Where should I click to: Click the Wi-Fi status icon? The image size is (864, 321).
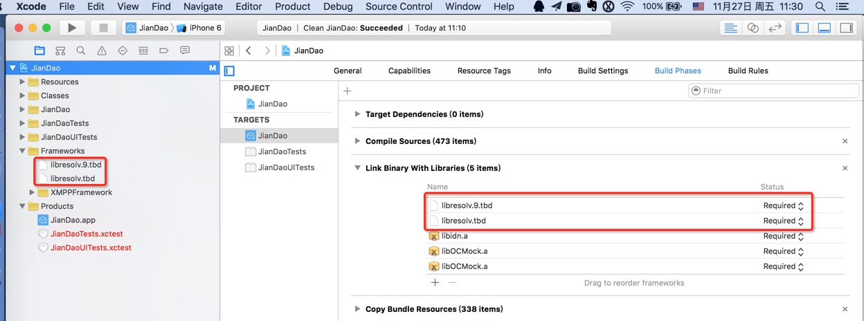pyautogui.click(x=627, y=7)
